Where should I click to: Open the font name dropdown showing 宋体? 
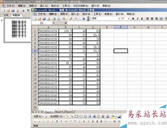point(119,19)
